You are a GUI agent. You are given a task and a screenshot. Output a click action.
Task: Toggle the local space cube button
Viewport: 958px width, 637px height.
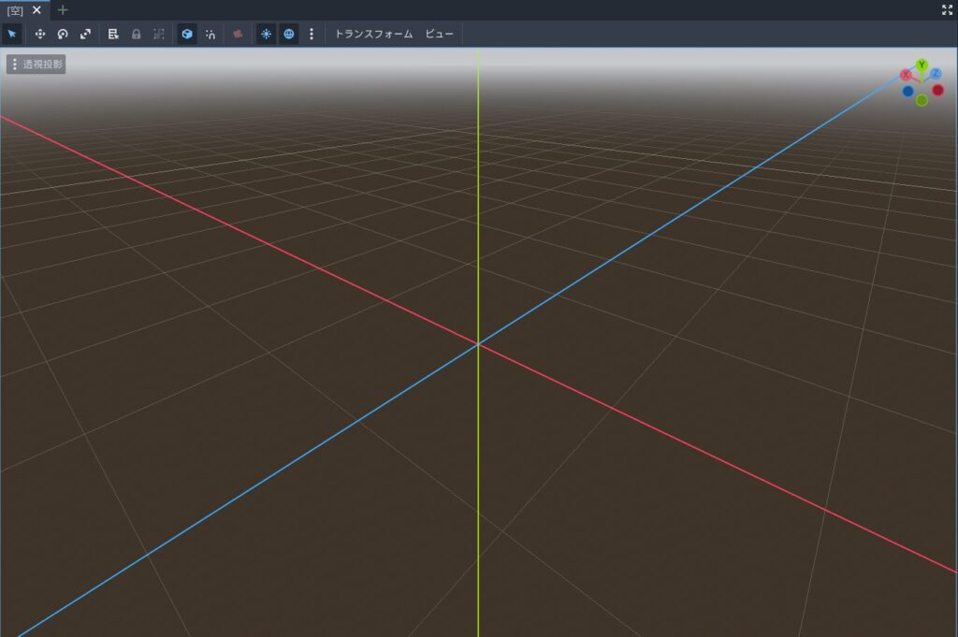187,35
